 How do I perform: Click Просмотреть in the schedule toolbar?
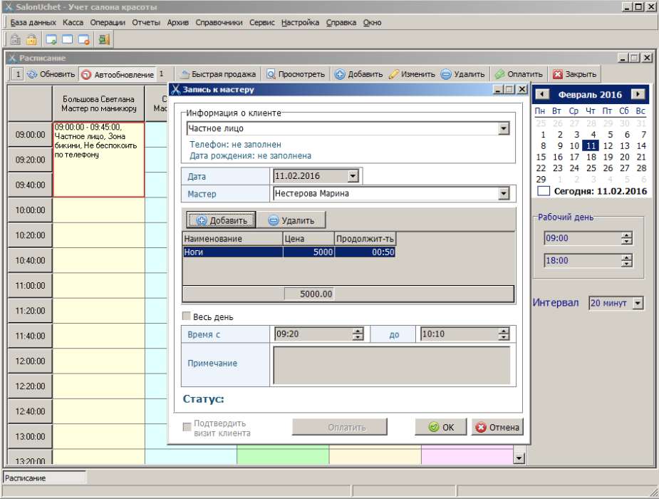point(296,74)
